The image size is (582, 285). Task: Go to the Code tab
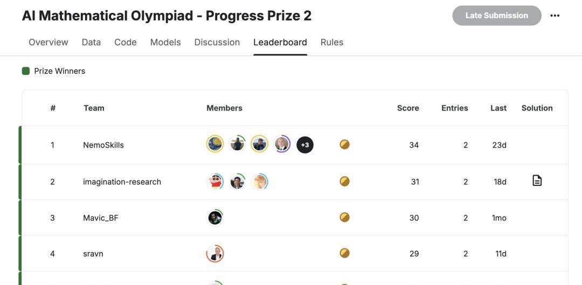[126, 43]
